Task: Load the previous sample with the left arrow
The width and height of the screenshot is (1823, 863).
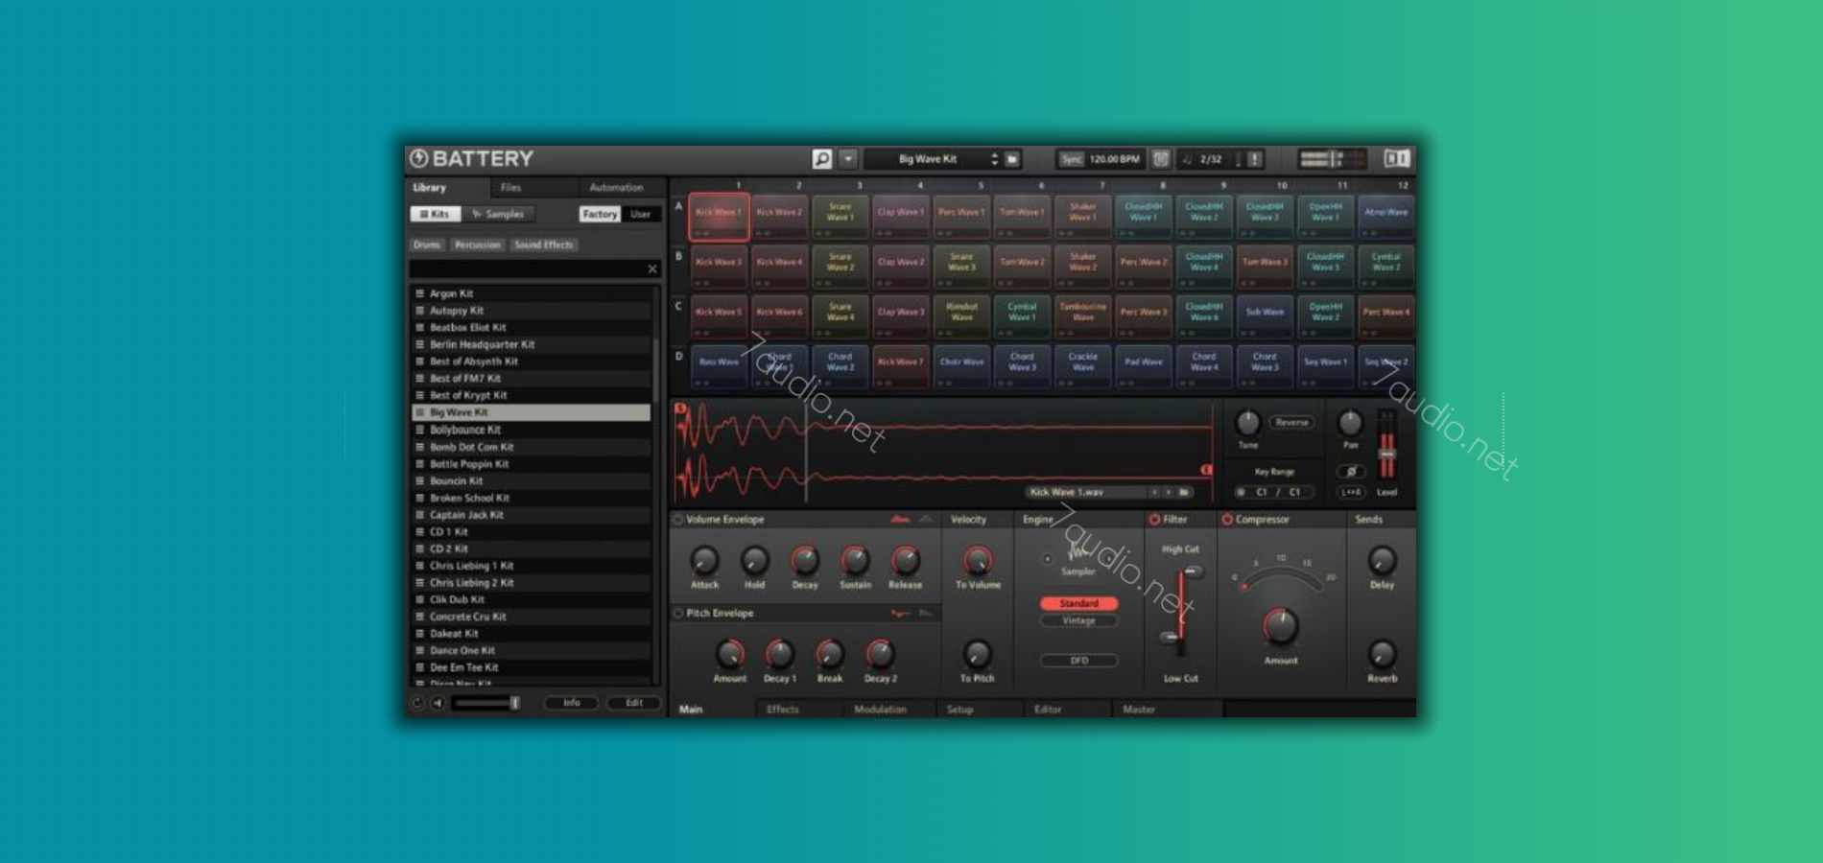Action: [x=1154, y=492]
